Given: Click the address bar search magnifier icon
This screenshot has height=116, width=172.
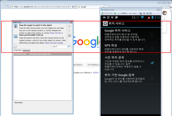Looking at the screenshot, I should [x=69, y=7].
